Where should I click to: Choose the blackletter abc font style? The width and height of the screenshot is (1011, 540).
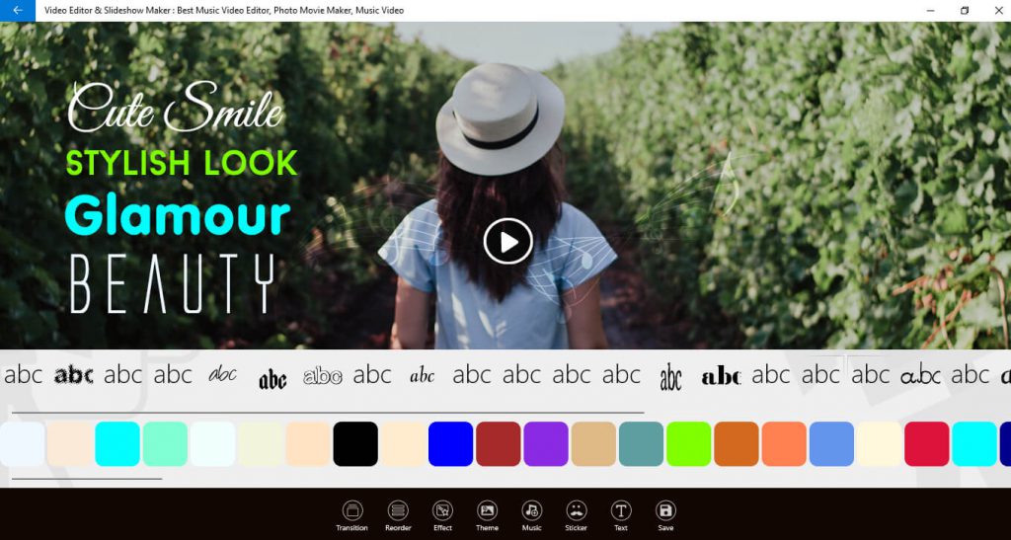(272, 379)
